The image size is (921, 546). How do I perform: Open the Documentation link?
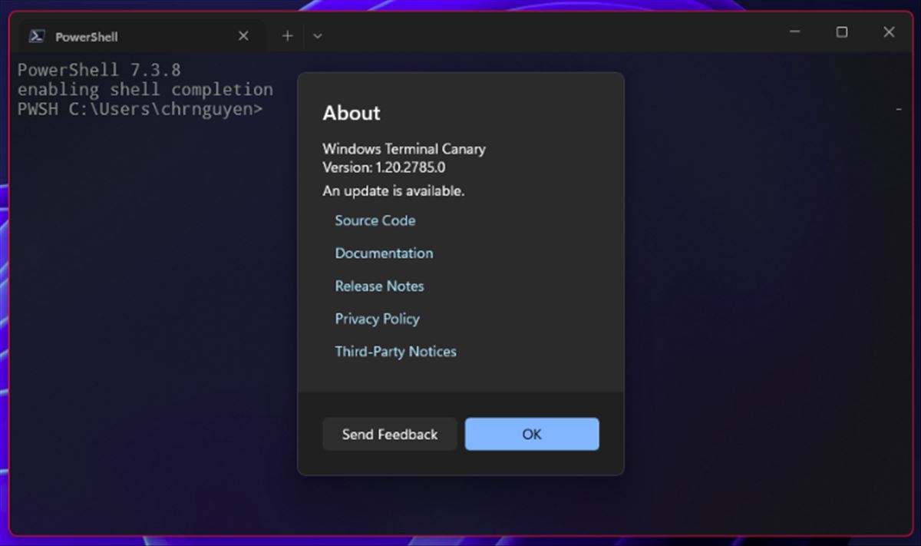click(x=384, y=253)
